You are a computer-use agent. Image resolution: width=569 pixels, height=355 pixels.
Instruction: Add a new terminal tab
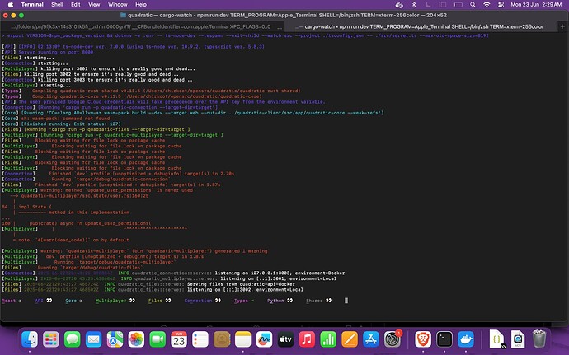(x=562, y=26)
